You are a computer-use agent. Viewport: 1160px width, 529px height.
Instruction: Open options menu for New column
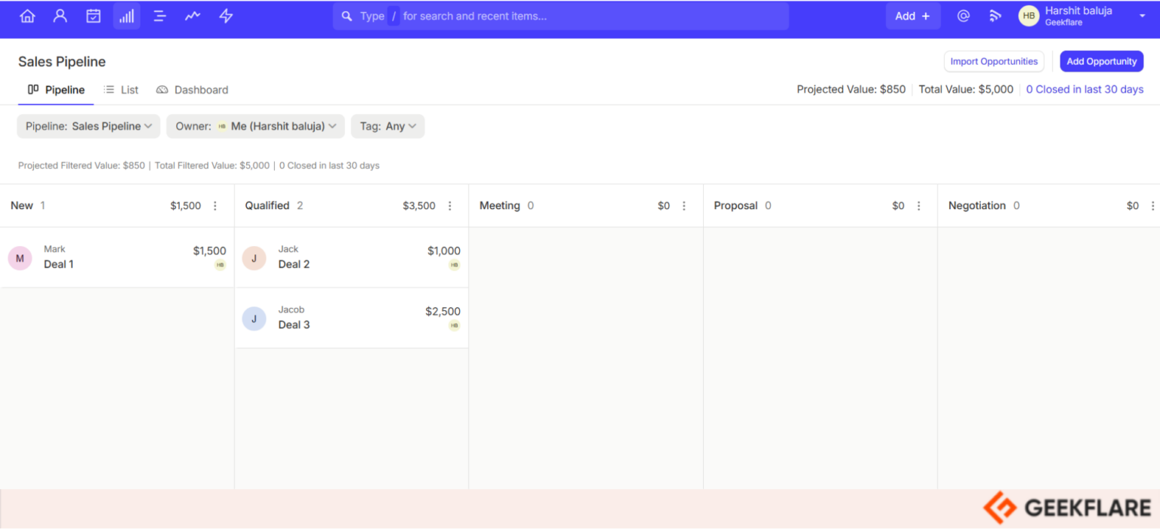coord(215,206)
